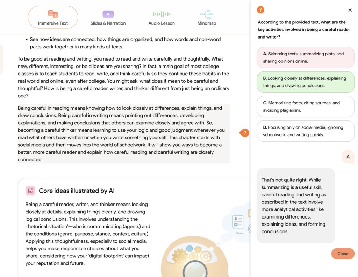Viewport: 358px width, 277px height.
Task: Select answer D about focusing on social media
Action: click(306, 131)
